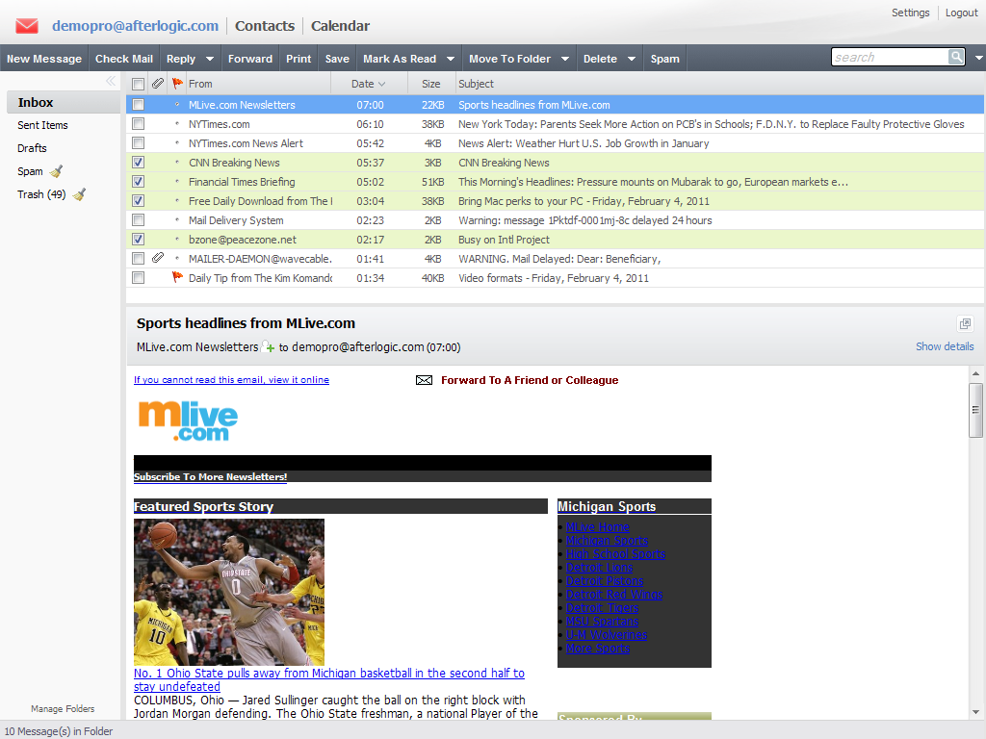Empty Trash folder with broom icon
The height and width of the screenshot is (739, 986).
click(x=79, y=194)
